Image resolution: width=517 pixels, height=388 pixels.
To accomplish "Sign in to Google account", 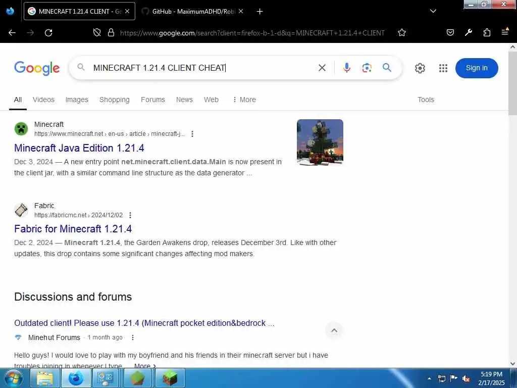I will click(477, 68).
